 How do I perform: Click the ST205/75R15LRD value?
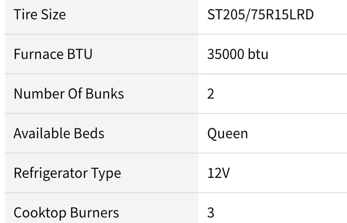click(261, 15)
